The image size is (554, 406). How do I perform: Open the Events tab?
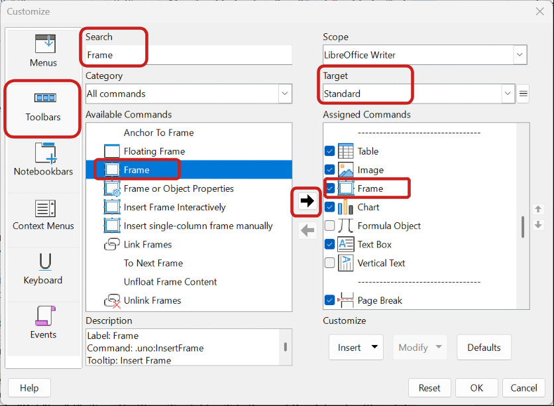click(x=43, y=322)
